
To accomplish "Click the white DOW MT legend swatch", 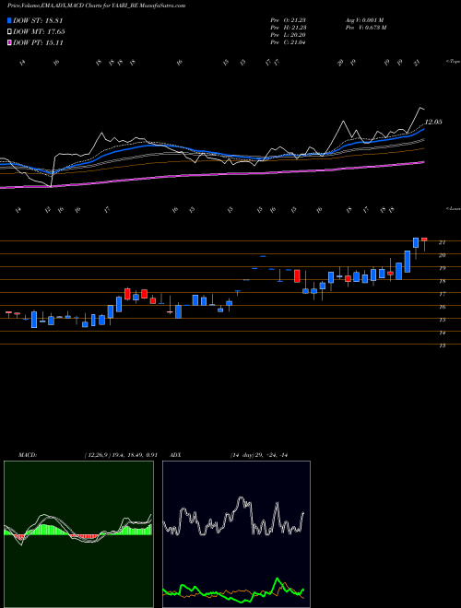I will tap(9, 32).
